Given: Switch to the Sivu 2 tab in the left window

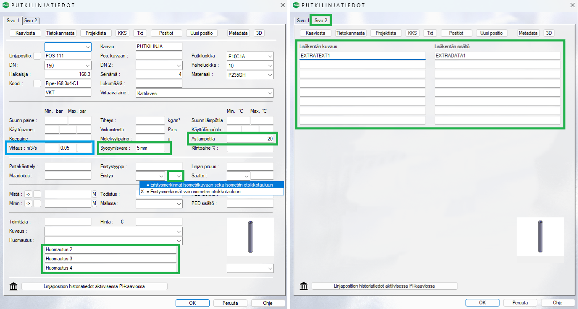Looking at the screenshot, I should click(30, 20).
